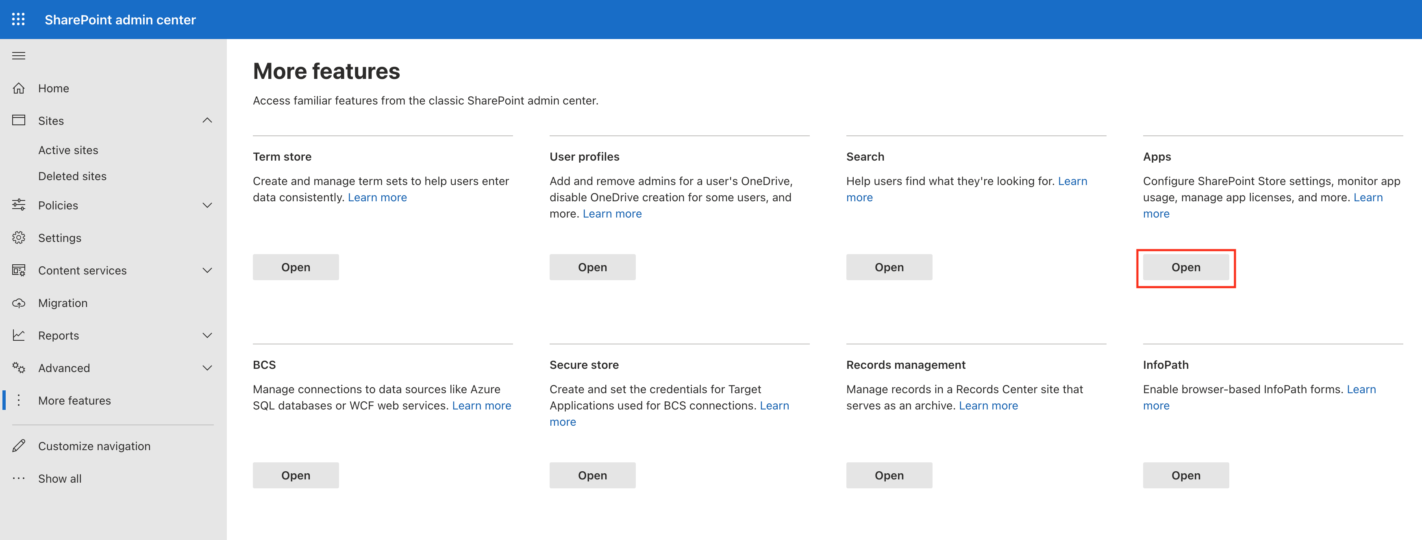The height and width of the screenshot is (540, 1422).
Task: Expand the Advanced section chevron
Action: pos(208,368)
